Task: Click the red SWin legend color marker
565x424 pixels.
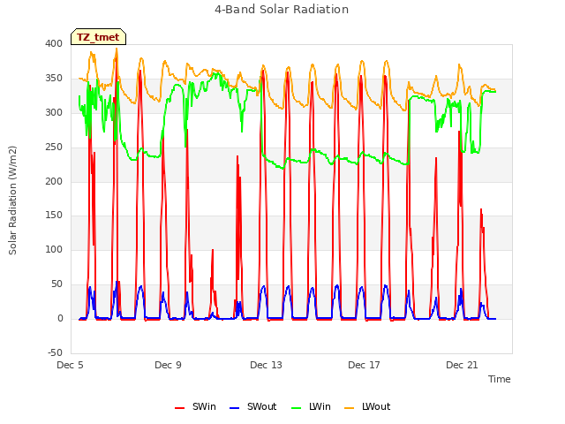Action: pyautogui.click(x=179, y=408)
